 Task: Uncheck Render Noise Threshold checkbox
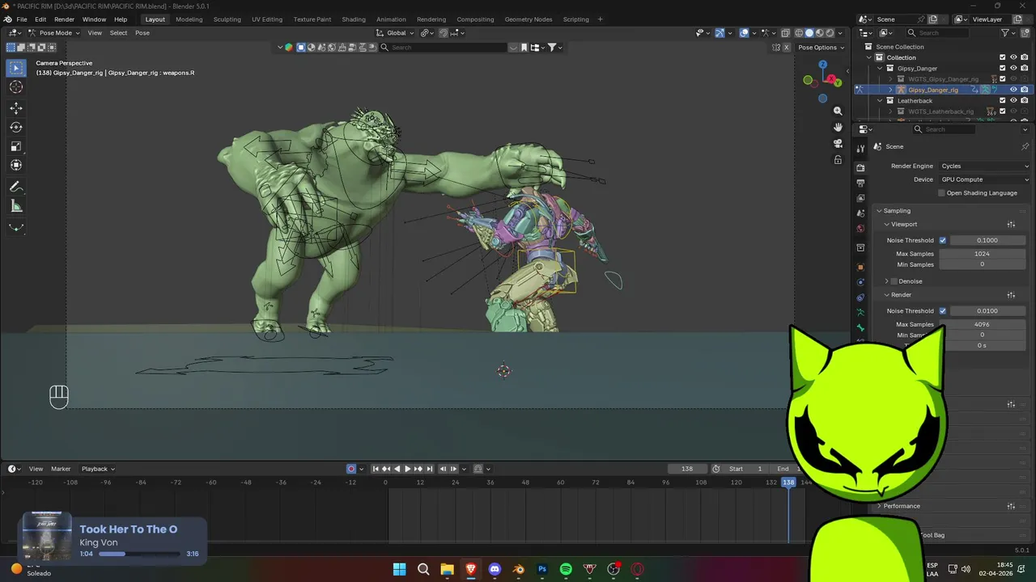click(942, 310)
